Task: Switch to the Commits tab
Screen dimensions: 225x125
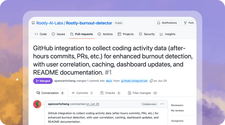Action: [x=82, y=93]
